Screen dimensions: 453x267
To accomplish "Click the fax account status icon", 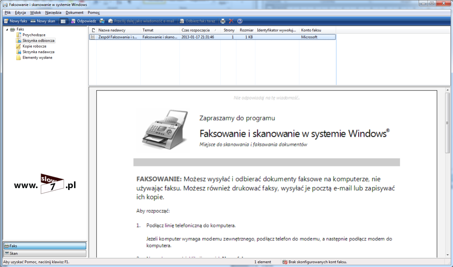I will point(285,262).
